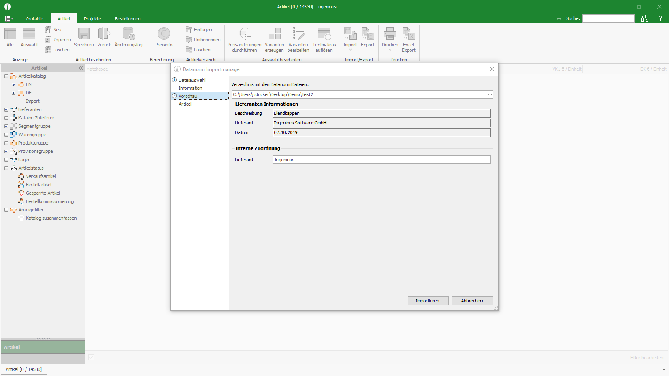This screenshot has width=669, height=376.
Task: Click the Drucken printer icon
Action: click(390, 34)
